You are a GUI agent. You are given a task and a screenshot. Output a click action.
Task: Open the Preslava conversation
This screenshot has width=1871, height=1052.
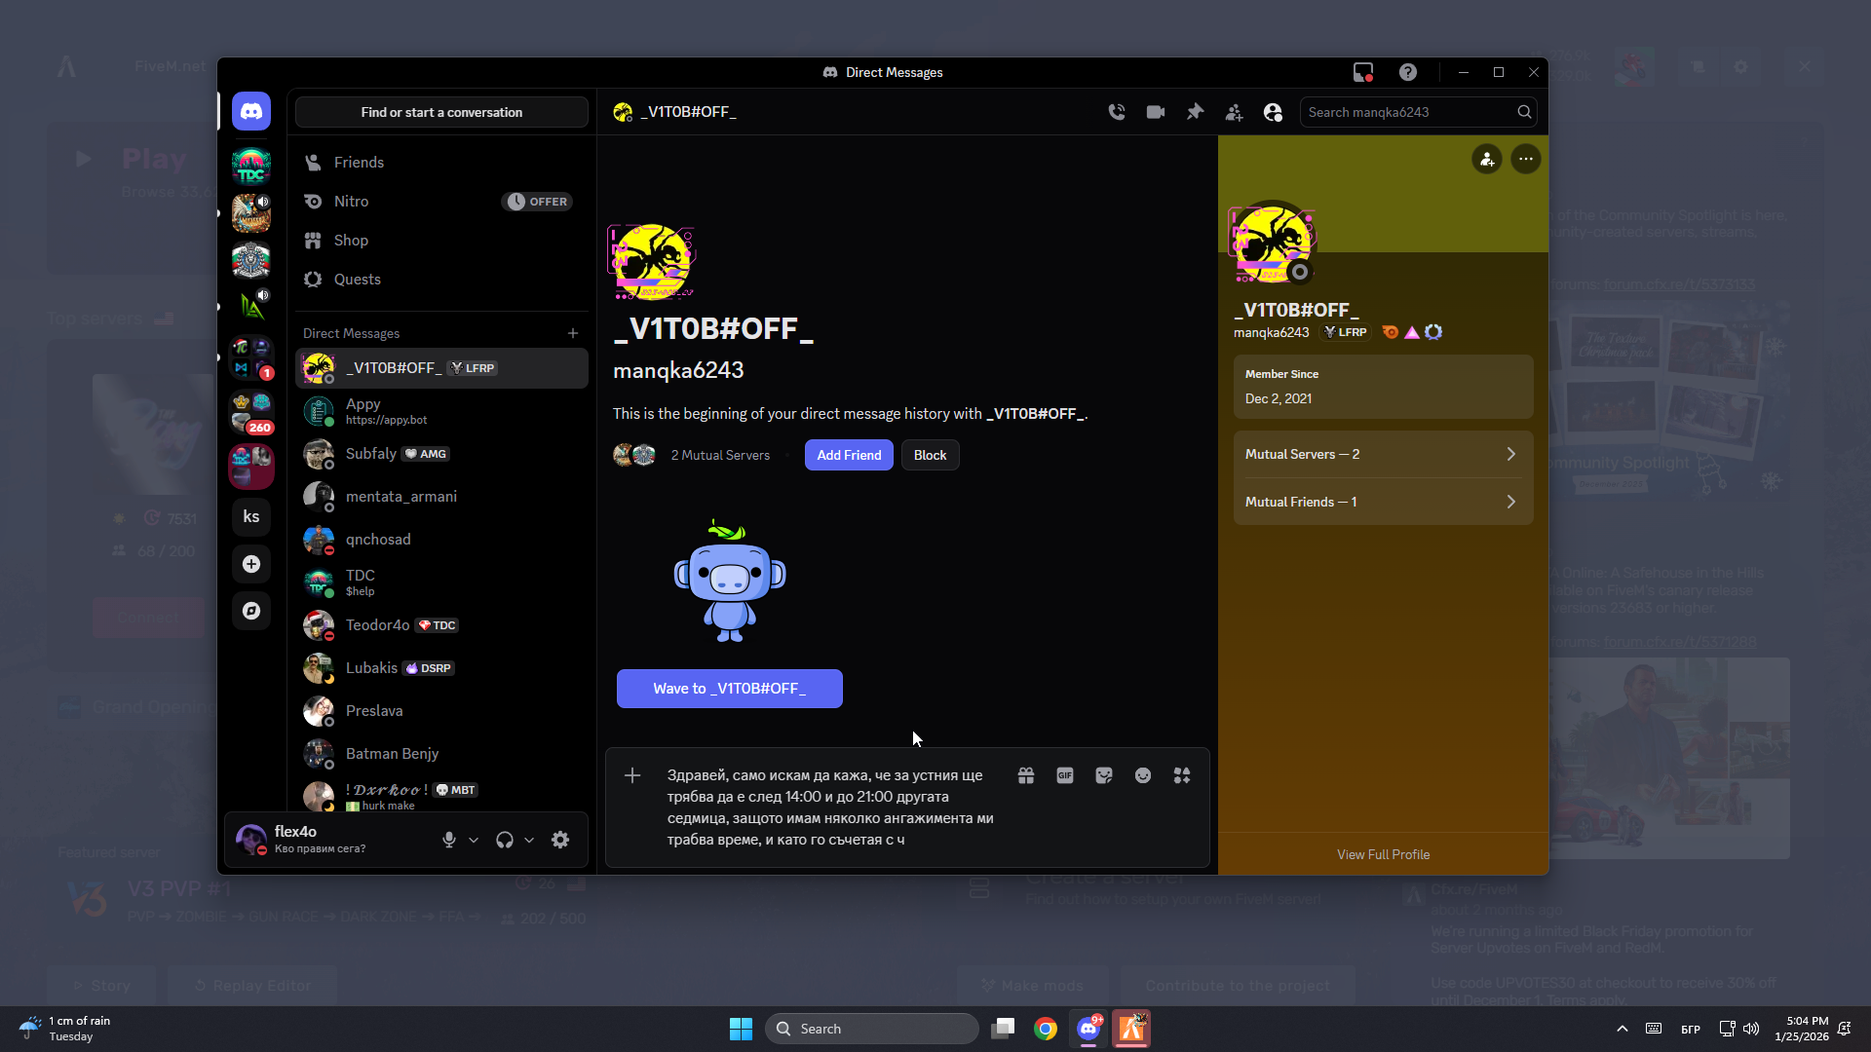point(441,711)
